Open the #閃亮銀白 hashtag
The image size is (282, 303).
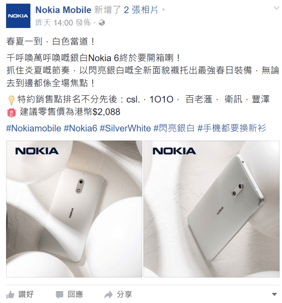tap(174, 128)
